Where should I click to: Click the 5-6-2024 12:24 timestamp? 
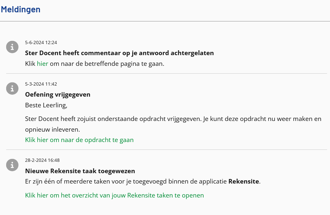tap(41, 42)
